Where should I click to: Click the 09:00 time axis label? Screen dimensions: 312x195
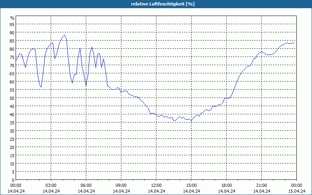pyautogui.click(x=121, y=186)
